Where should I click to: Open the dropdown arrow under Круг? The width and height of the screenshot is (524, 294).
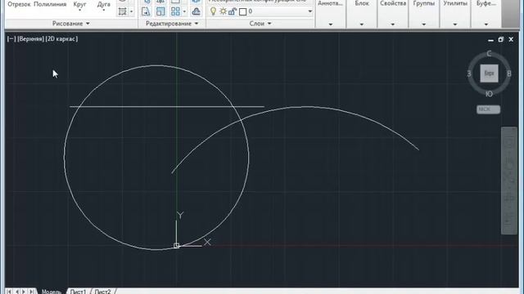[x=79, y=11]
